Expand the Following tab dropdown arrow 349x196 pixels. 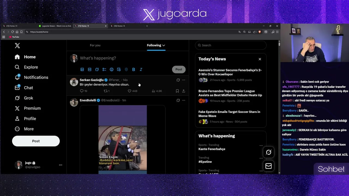[164, 45]
